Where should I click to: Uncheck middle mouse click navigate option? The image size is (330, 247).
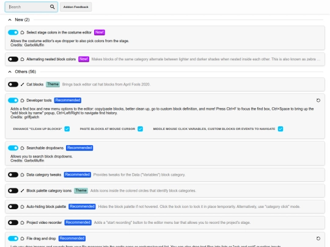point(280,129)
